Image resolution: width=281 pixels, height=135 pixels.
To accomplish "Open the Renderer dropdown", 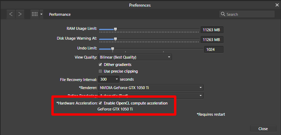I will click(x=151, y=88).
